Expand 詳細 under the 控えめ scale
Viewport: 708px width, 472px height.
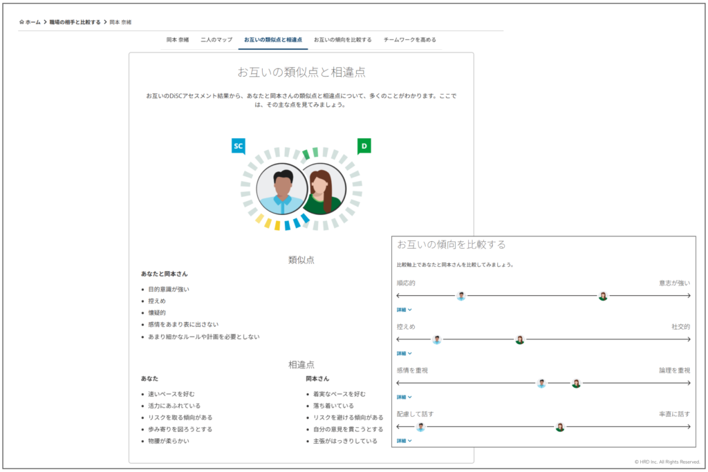click(404, 353)
